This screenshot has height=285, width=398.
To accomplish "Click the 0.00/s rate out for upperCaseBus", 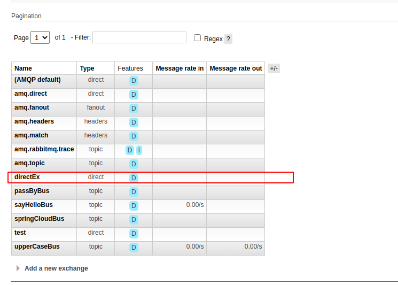I will click(253, 247).
